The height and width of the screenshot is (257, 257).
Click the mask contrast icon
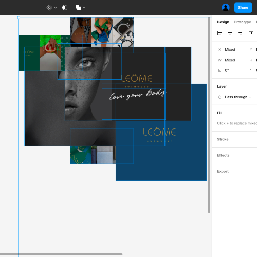click(x=65, y=8)
